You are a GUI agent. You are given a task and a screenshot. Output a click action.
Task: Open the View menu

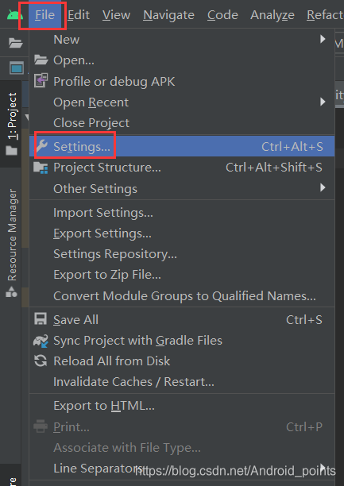click(116, 15)
